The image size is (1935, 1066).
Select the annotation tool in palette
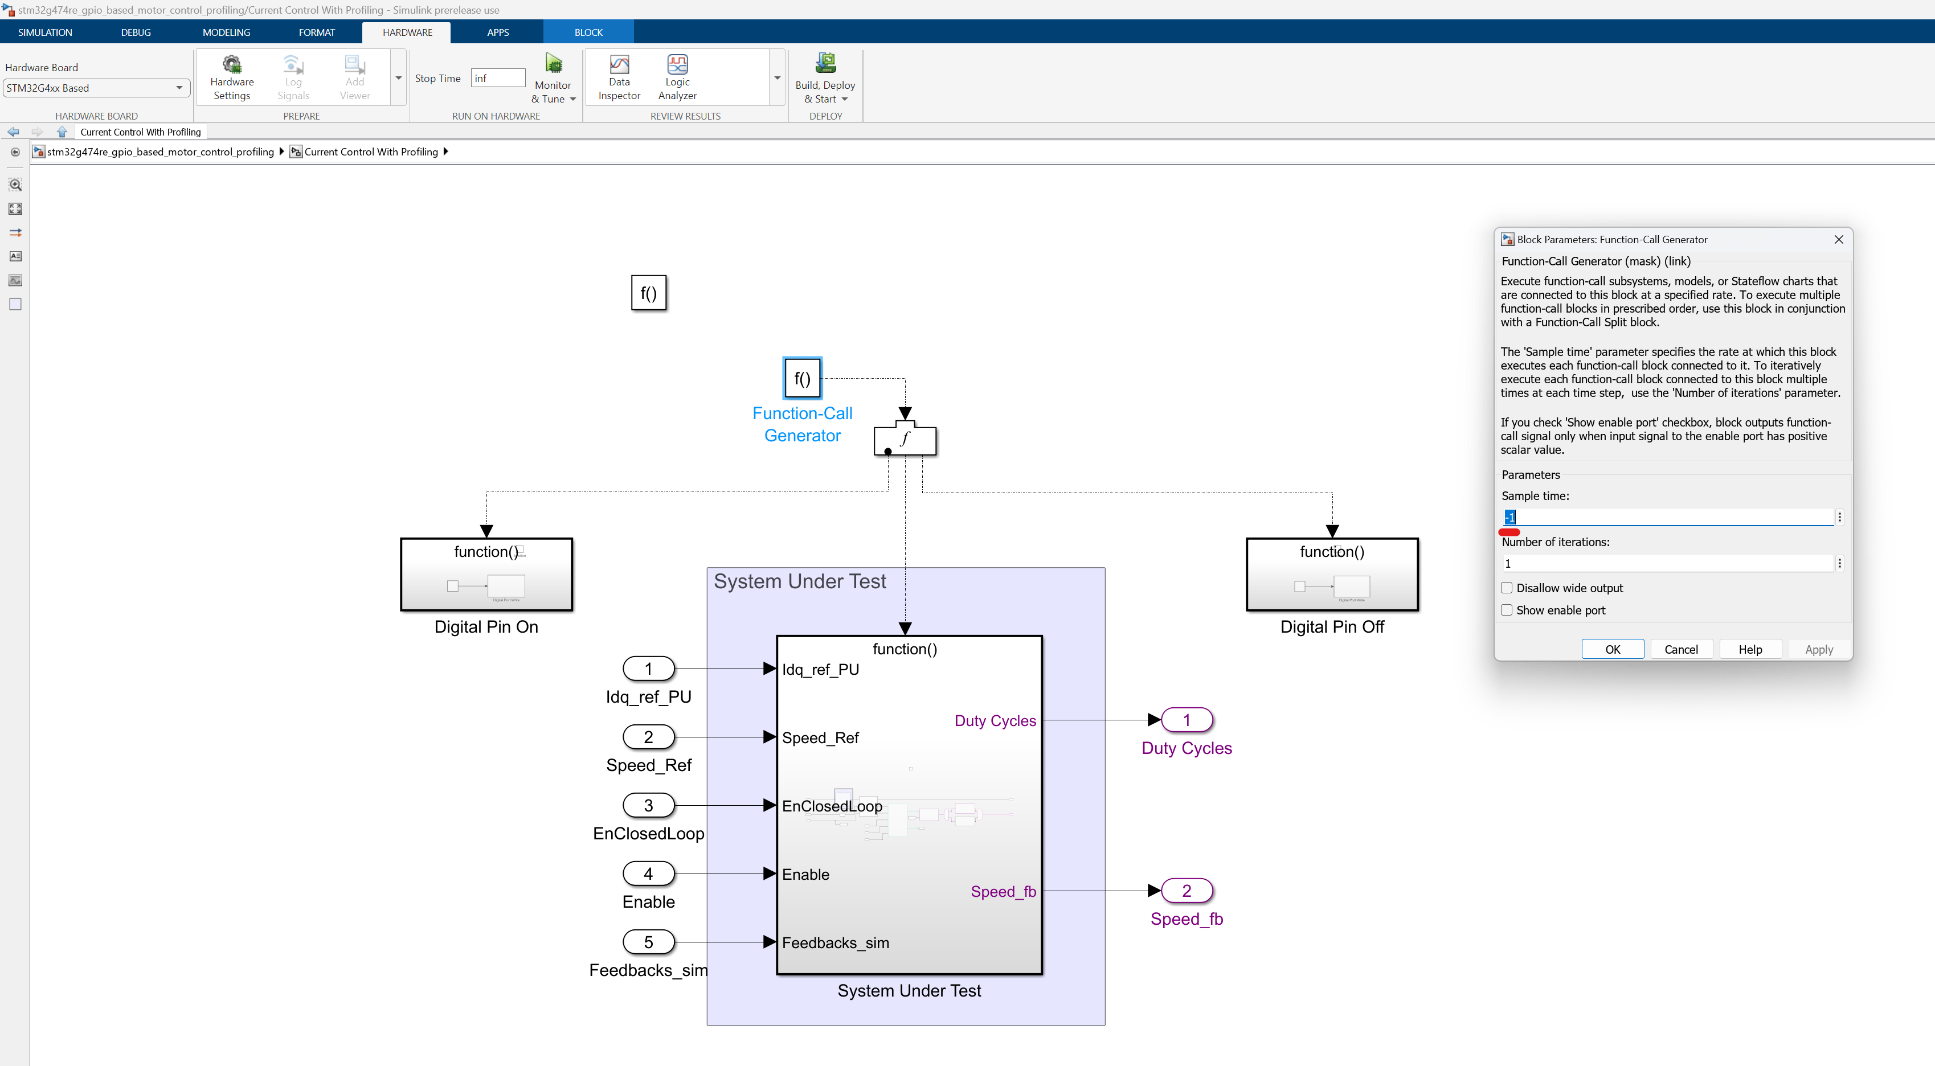tap(15, 257)
